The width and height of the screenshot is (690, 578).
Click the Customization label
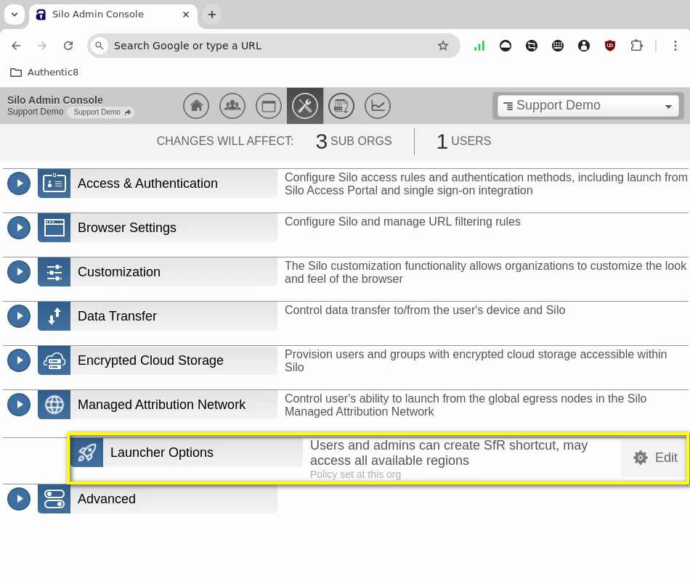[119, 272]
